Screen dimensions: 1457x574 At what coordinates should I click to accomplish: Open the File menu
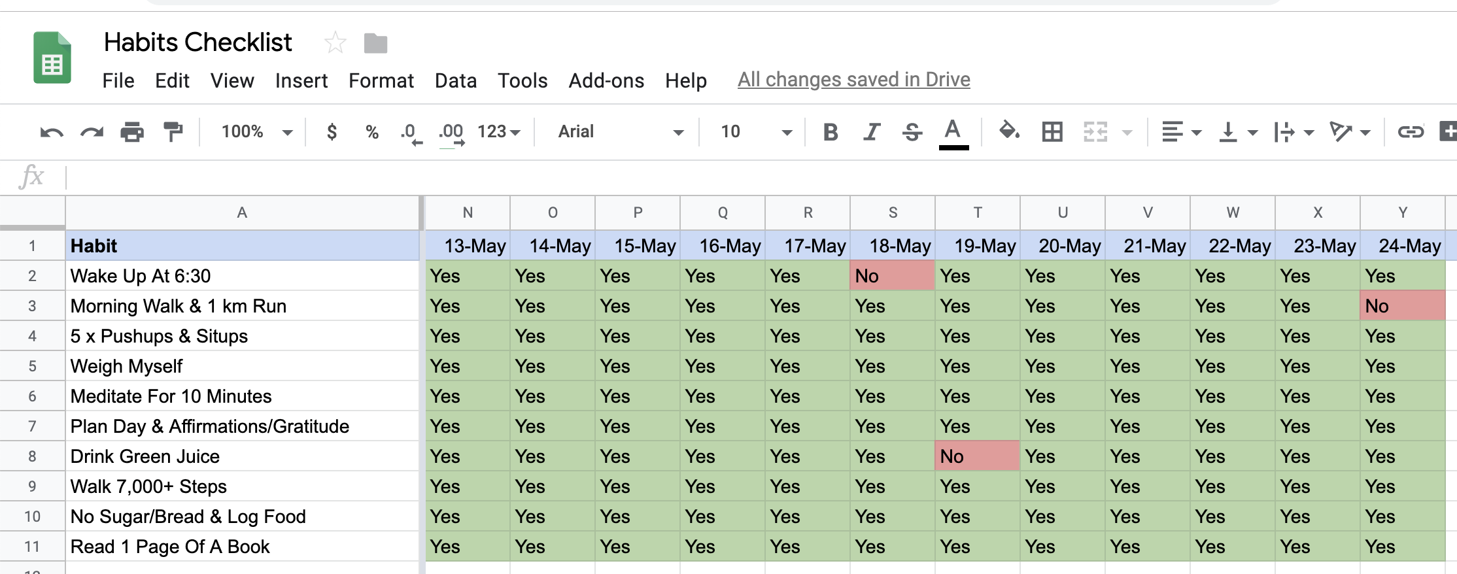118,80
